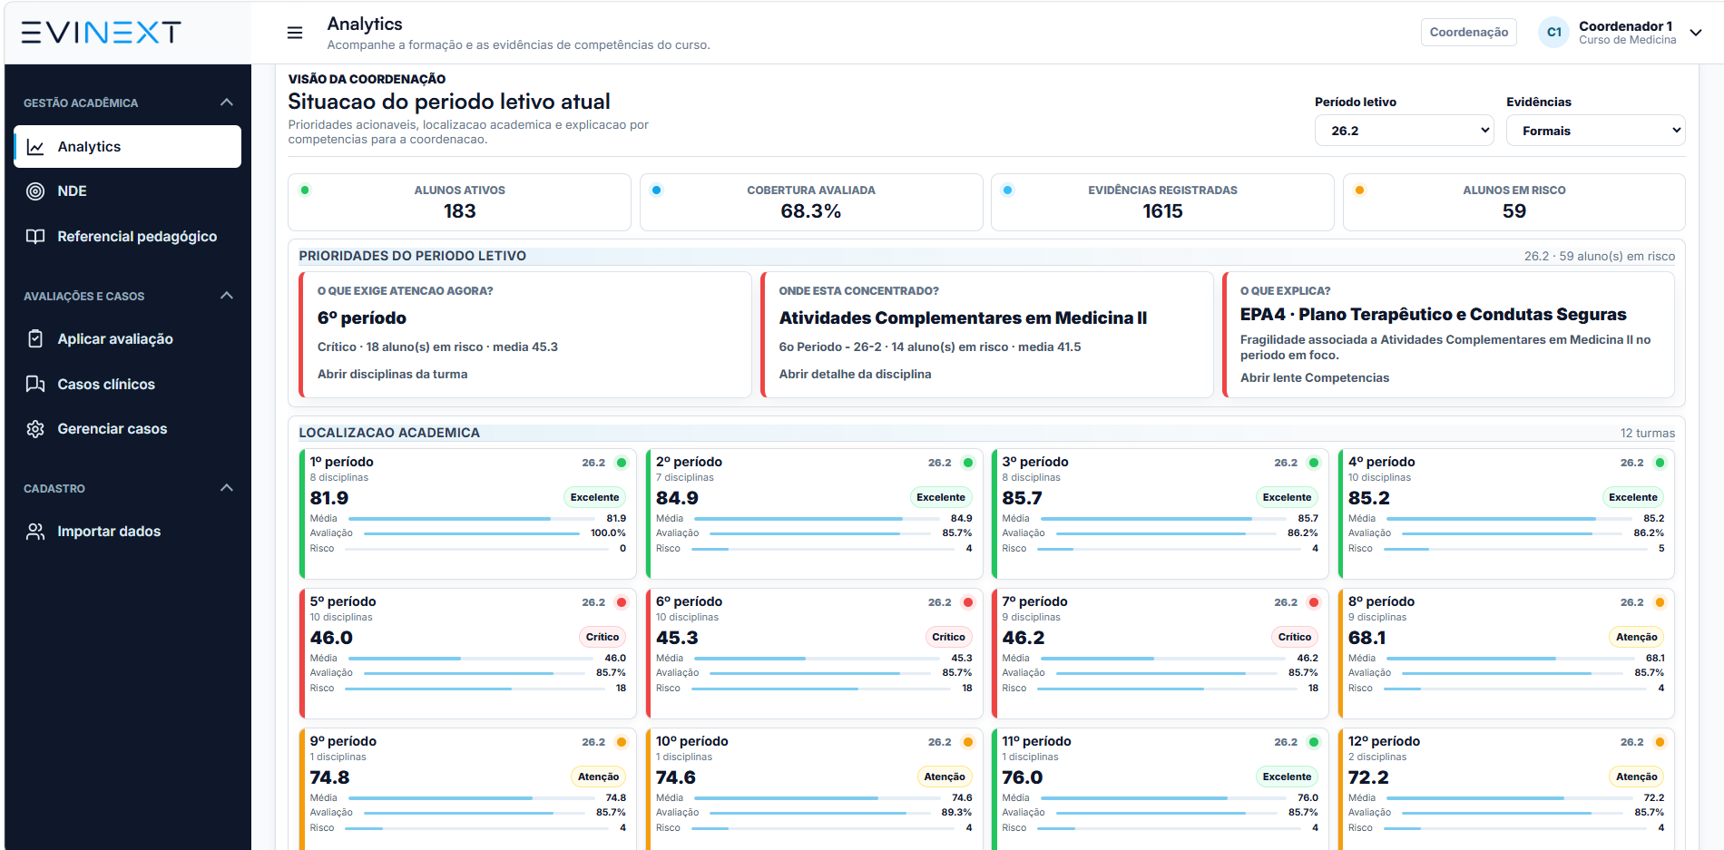Image resolution: width=1724 pixels, height=850 pixels.
Task: Open Referencial pedagógico page
Action: click(127, 237)
